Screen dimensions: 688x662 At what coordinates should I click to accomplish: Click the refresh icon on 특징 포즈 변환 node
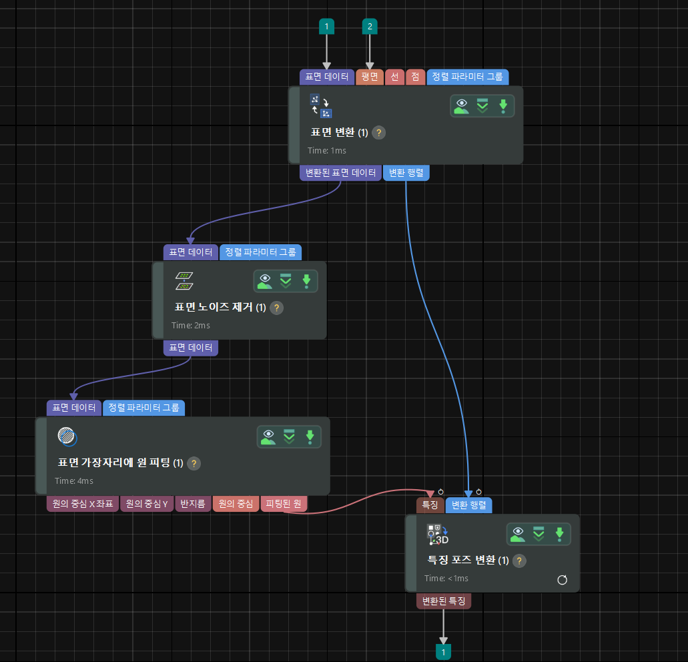(x=562, y=580)
